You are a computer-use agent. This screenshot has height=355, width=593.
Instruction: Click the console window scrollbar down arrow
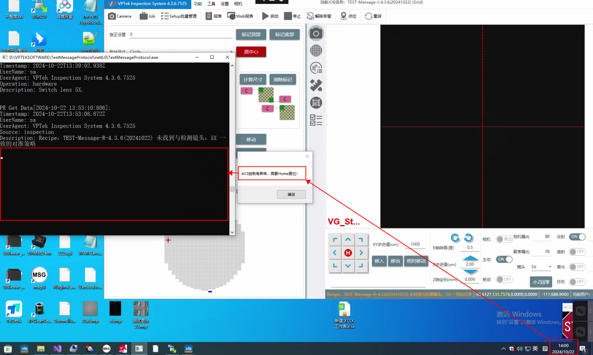(232, 232)
